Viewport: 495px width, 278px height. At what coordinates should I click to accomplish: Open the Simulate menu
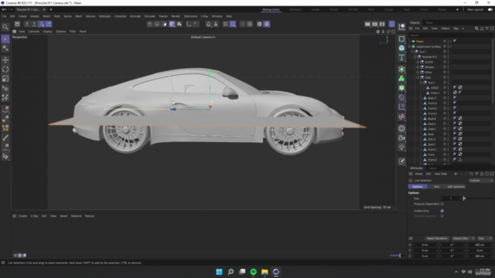point(149,16)
